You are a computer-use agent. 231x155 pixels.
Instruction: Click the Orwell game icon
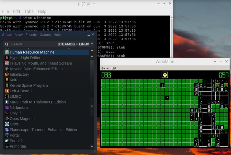(7, 124)
